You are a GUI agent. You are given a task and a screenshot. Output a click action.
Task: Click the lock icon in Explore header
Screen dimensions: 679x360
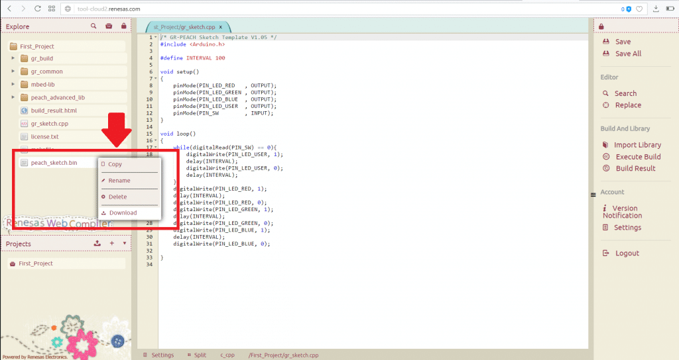tap(123, 26)
